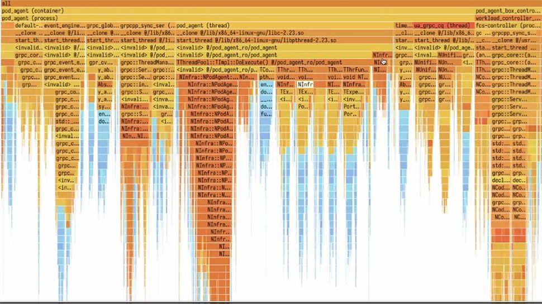Click the 'Por..' frame
This screenshot has width=542, height=304.
[350, 114]
